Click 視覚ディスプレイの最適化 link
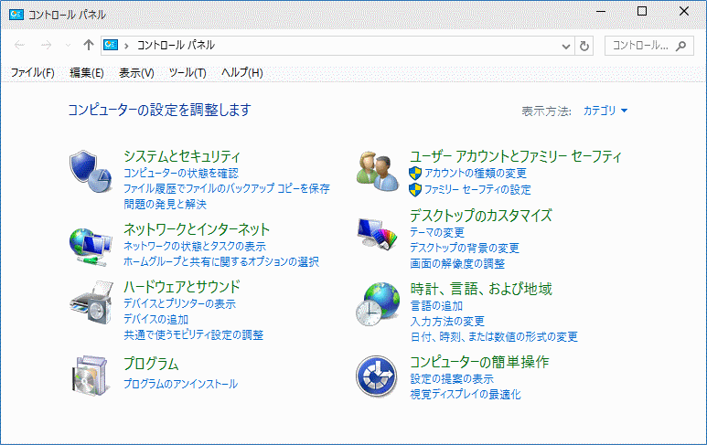The height and width of the screenshot is (445, 707). pyautogui.click(x=466, y=395)
